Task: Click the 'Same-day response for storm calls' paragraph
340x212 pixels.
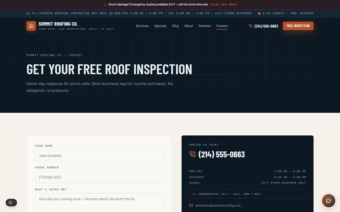Action: click(x=100, y=87)
